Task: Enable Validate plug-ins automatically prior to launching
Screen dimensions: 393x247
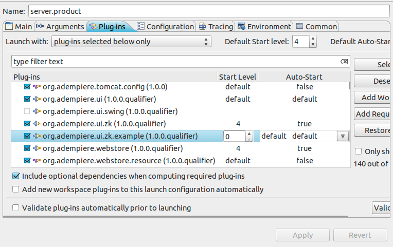Action: click(16, 207)
